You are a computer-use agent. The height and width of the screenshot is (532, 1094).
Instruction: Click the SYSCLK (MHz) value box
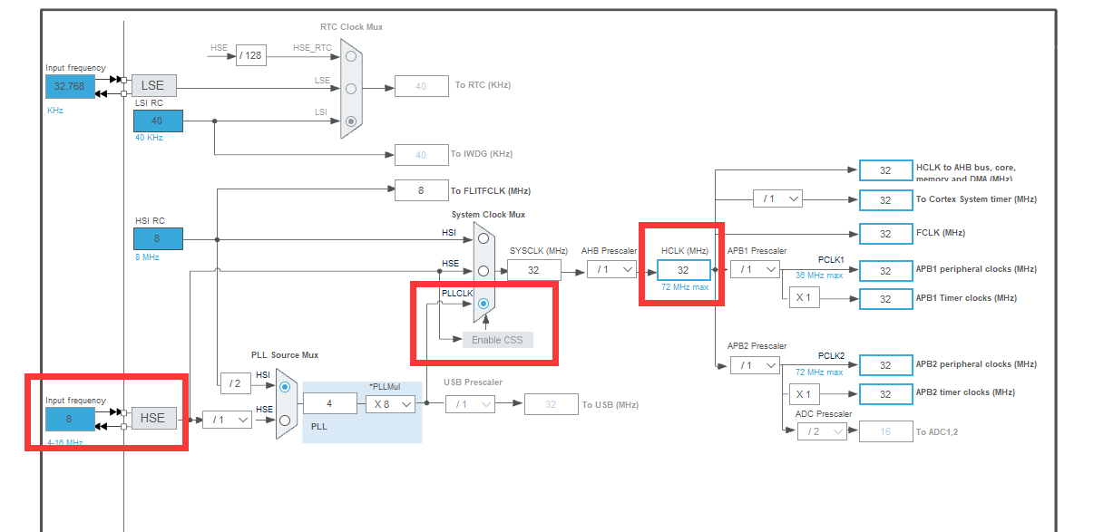(533, 270)
